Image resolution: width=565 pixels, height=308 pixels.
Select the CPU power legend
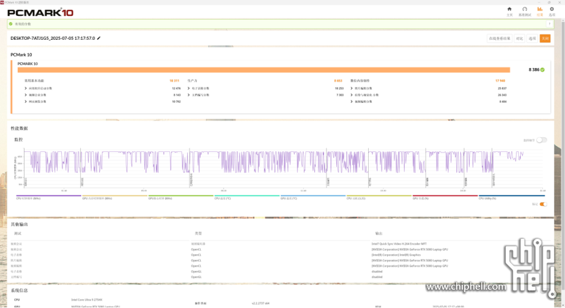click(x=379, y=197)
